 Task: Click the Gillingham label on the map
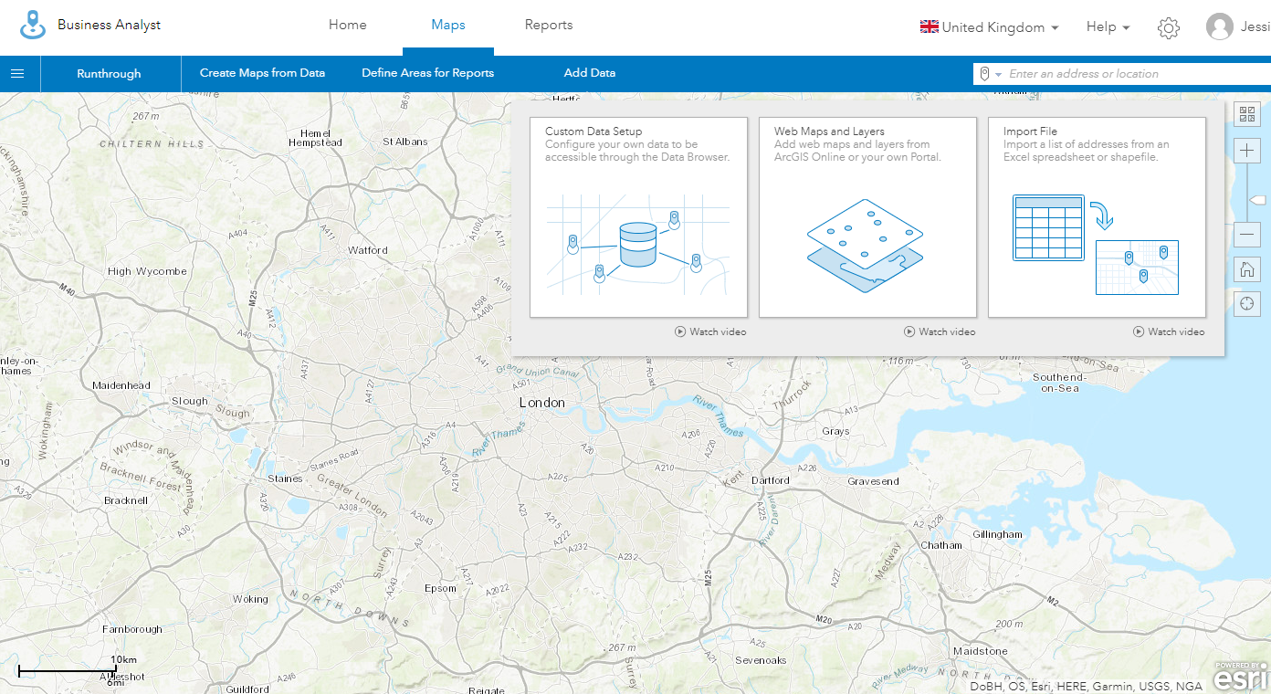tap(998, 534)
